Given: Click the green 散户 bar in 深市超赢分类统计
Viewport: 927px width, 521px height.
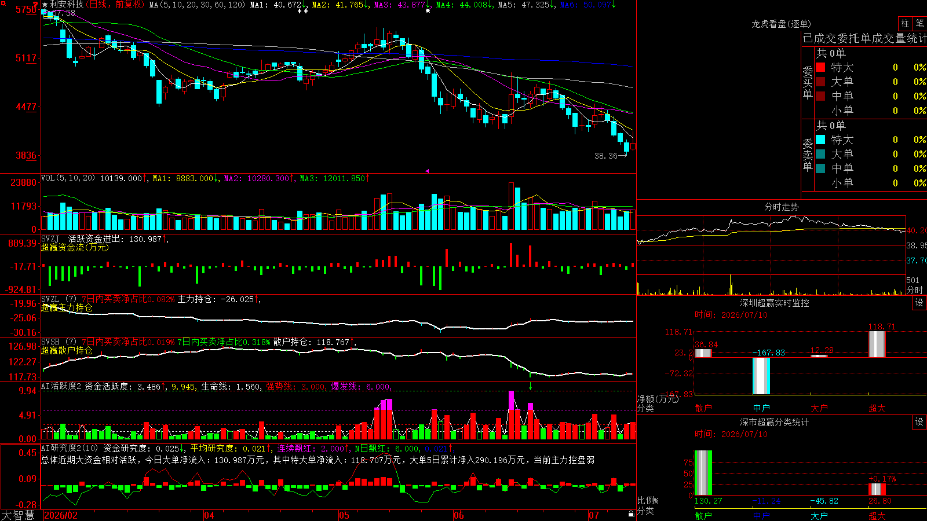Looking at the screenshot, I should tap(703, 473).
